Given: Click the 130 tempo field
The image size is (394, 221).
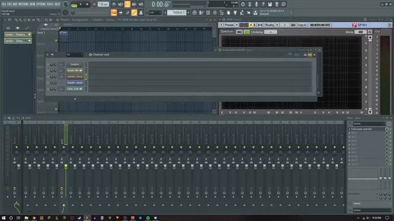Looking at the screenshot, I should [103, 4].
